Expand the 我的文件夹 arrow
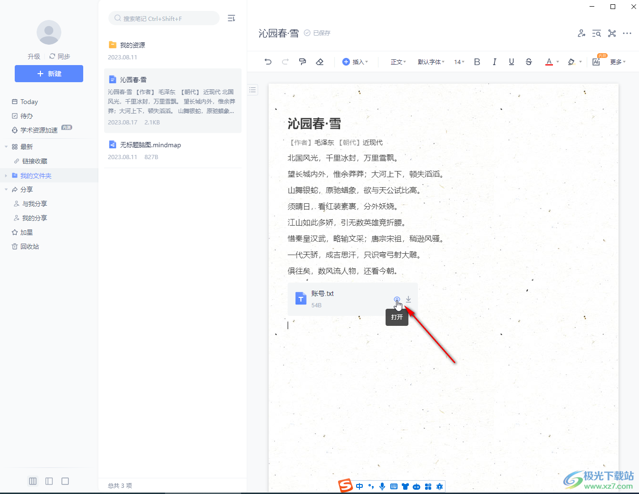Screen dimensions: 639x494 point(6,175)
